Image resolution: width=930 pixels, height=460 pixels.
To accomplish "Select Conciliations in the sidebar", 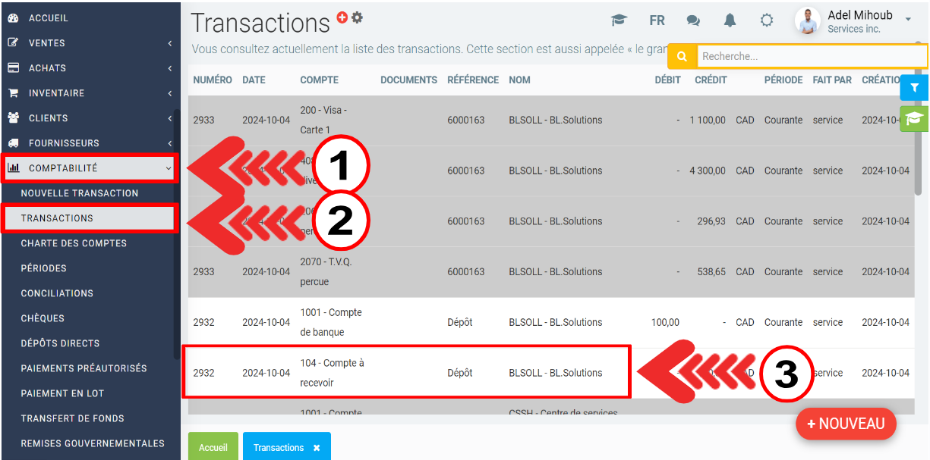I will (x=57, y=293).
